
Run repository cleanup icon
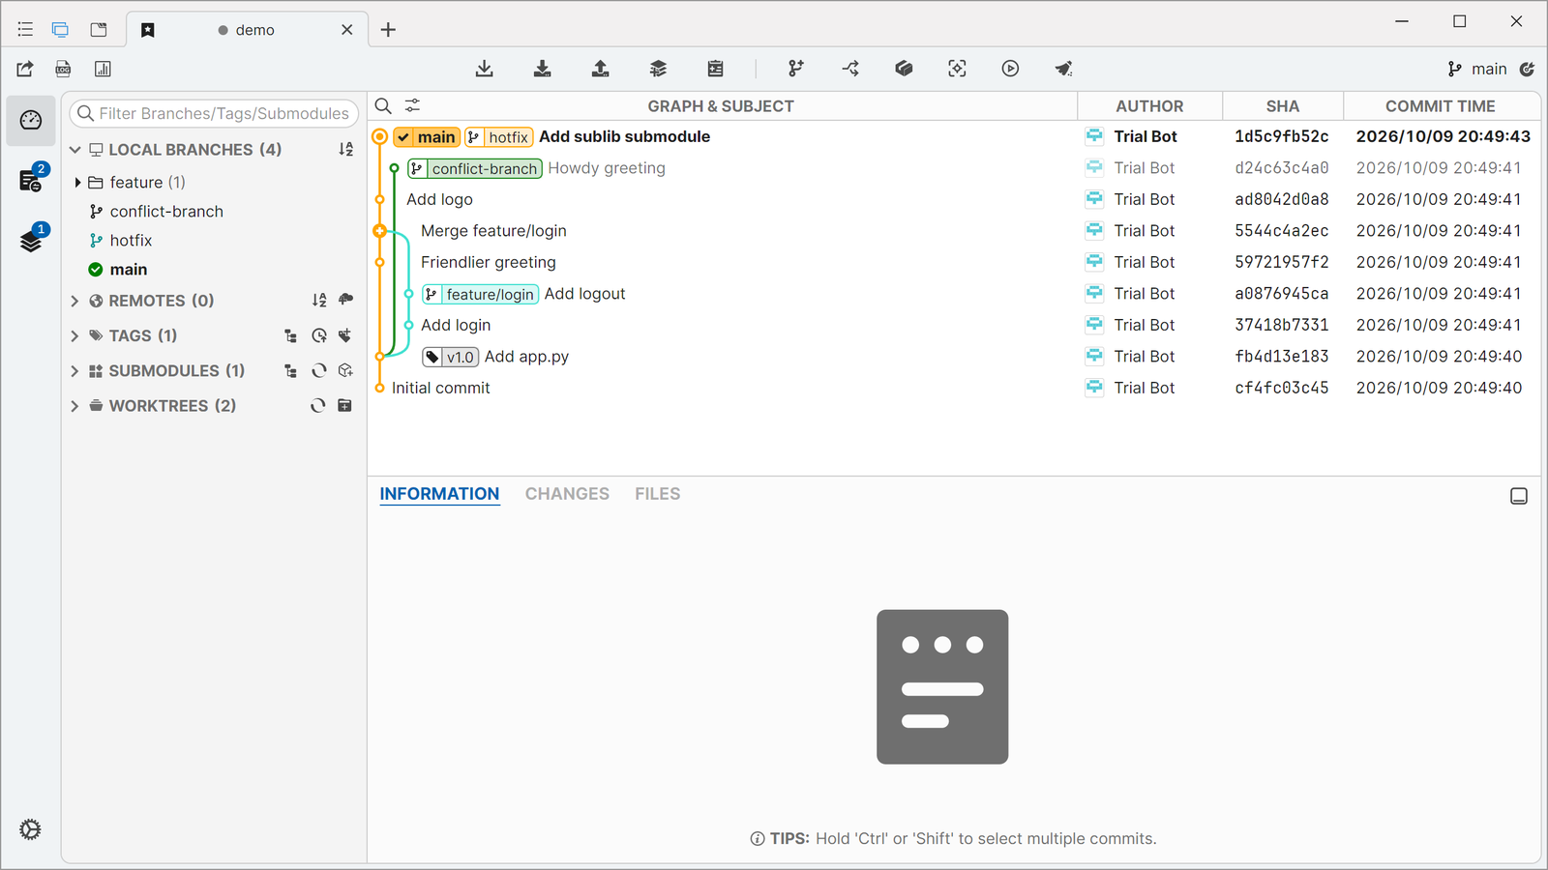[x=1063, y=69]
